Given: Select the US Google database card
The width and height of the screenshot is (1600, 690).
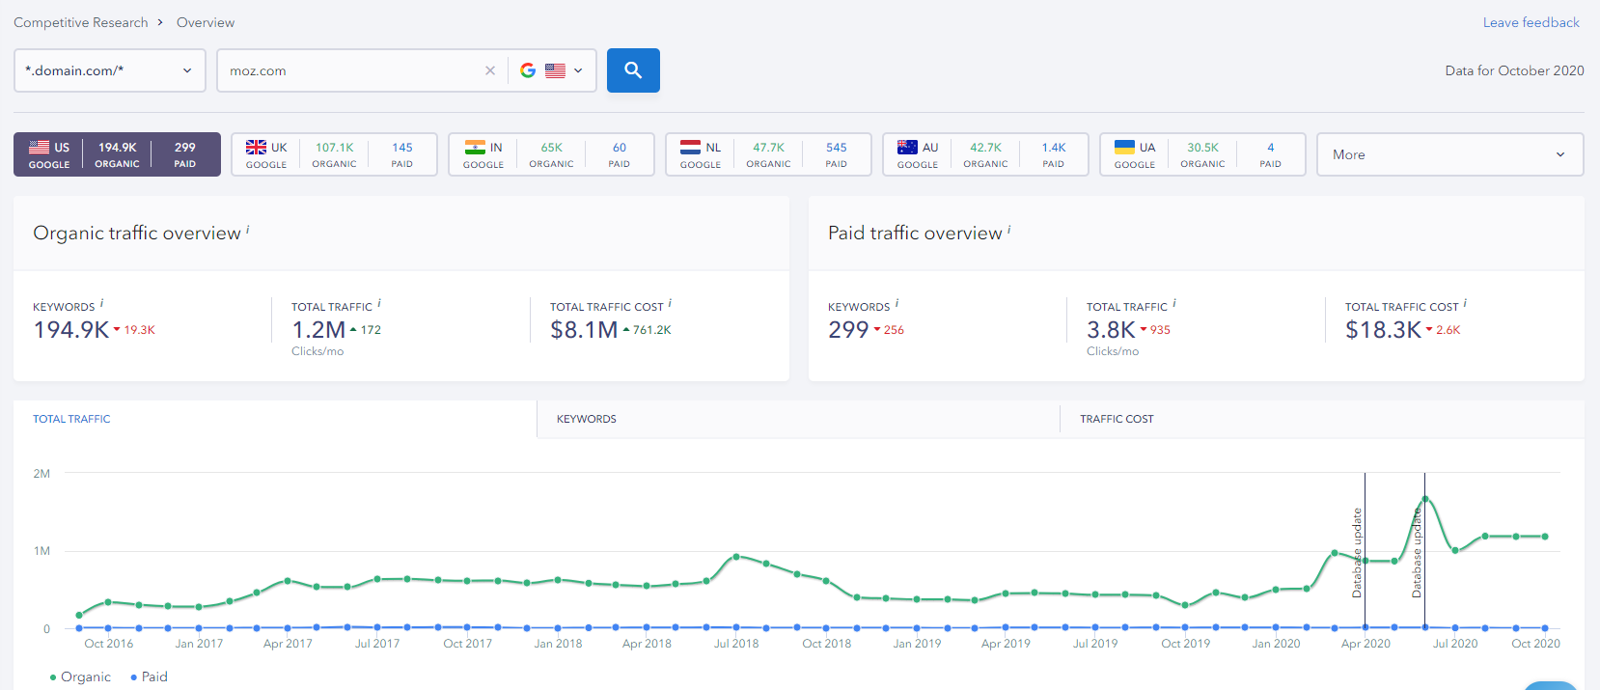Looking at the screenshot, I should click(x=117, y=154).
